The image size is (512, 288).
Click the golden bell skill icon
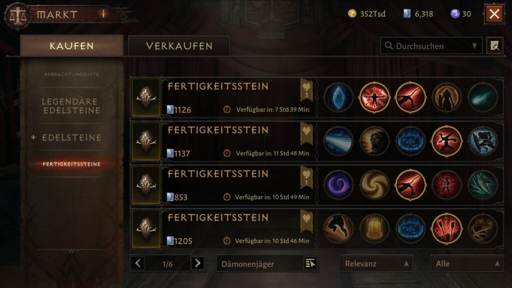374,228
